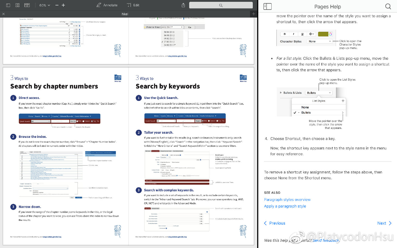The image size is (397, 248).
Task: Click the olive text color swatch
Action: [323, 34]
